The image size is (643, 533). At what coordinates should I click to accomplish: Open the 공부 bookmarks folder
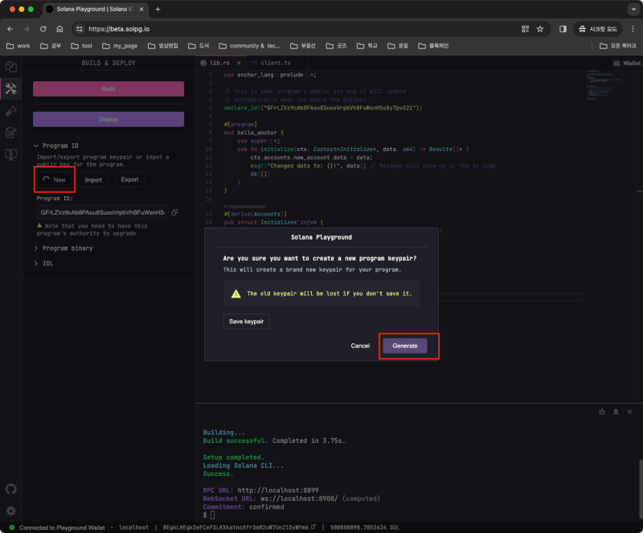51,46
